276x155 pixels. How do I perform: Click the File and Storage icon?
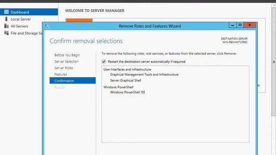[x=6, y=33]
